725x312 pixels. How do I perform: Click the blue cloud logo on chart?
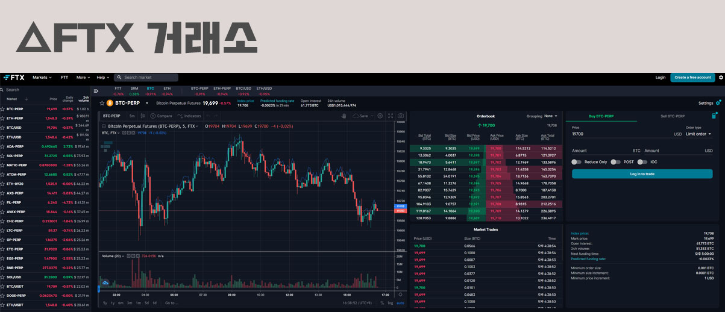(x=105, y=282)
